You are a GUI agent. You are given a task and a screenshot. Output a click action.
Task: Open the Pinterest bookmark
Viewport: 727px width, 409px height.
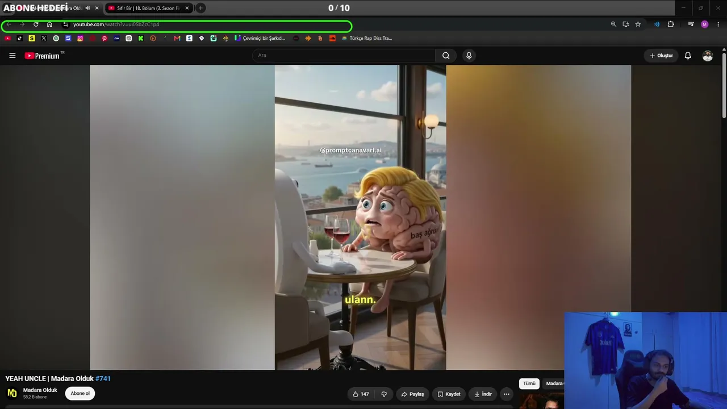(x=105, y=39)
